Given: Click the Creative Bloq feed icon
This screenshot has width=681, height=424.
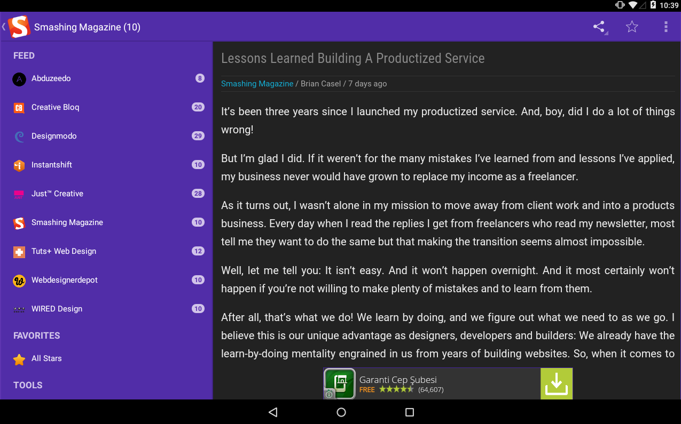Looking at the screenshot, I should click(19, 108).
